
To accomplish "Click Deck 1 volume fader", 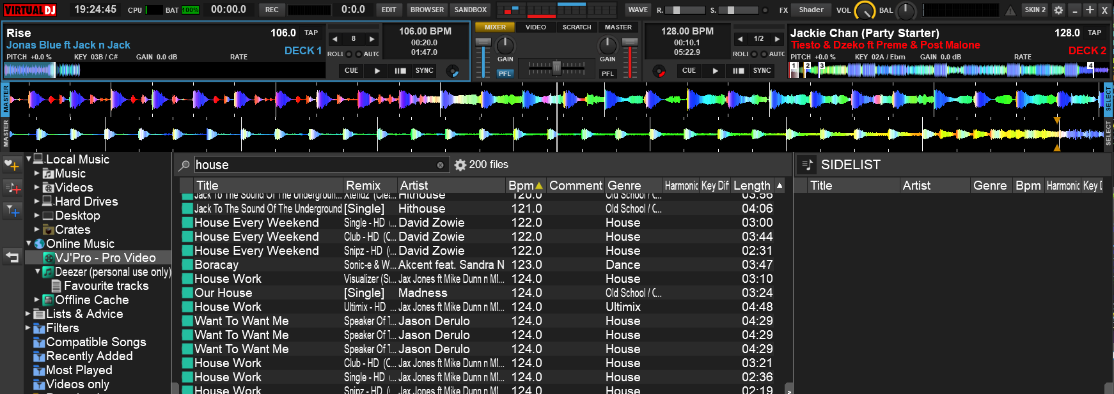I will click(x=483, y=59).
